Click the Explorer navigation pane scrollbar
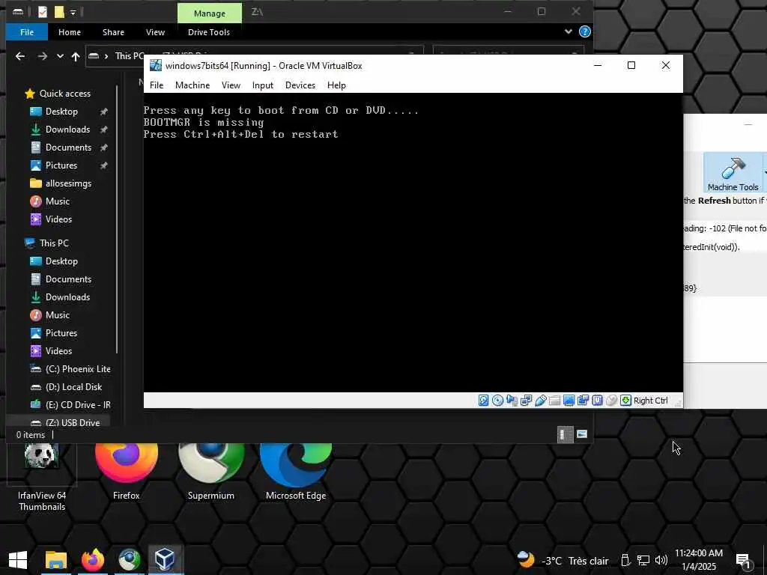767x575 pixels. (117, 220)
